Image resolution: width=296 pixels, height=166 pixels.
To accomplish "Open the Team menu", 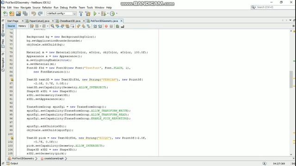I will [x=82, y=7].
